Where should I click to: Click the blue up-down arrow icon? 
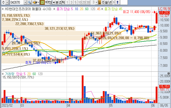click(x=117, y=2)
